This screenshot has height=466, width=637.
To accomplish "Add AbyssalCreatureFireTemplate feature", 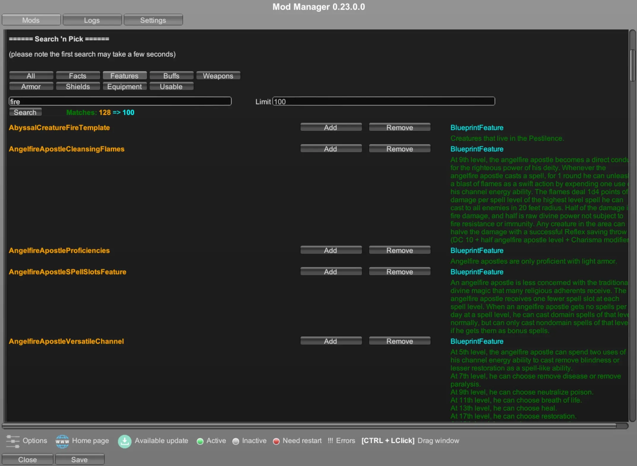I will click(331, 127).
